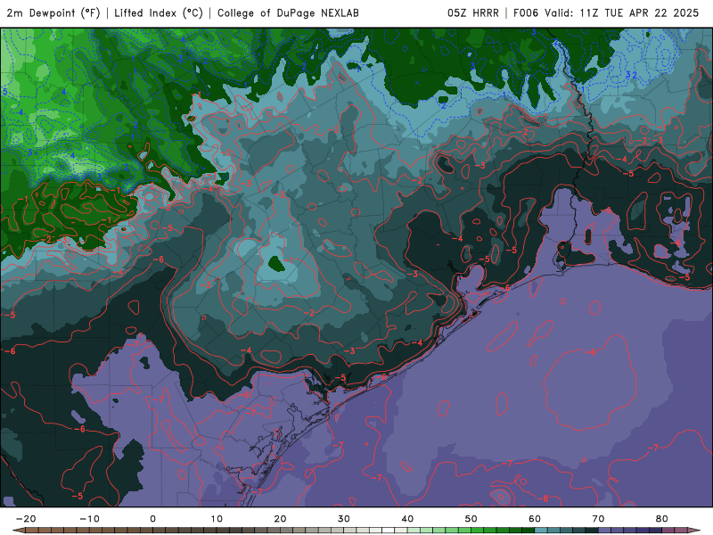Click the -20 label on the color scale

[x=26, y=519]
